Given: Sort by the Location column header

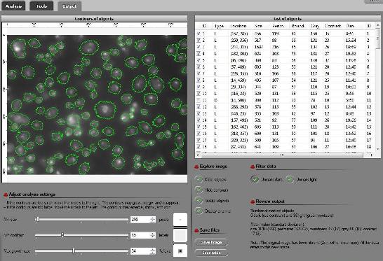Looking at the screenshot, I should tap(238, 26).
